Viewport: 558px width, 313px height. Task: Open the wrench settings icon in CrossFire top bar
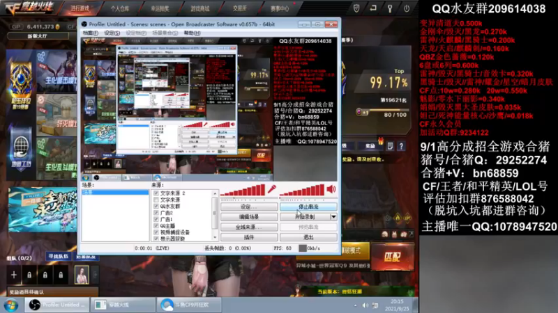point(390,8)
